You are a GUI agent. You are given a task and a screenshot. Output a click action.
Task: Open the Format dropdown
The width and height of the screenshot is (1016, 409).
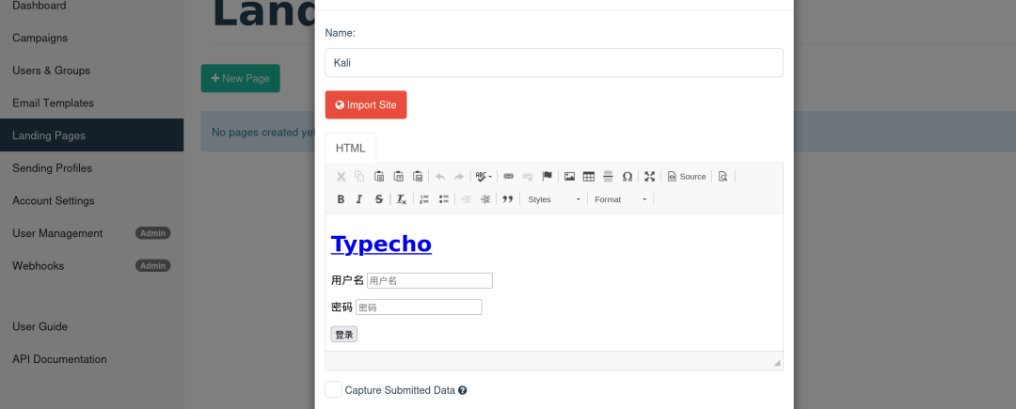(621, 199)
